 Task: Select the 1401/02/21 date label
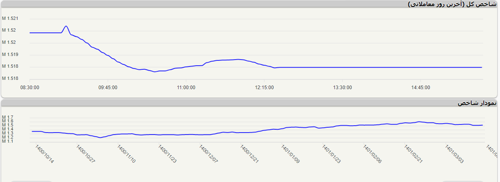point(414,154)
